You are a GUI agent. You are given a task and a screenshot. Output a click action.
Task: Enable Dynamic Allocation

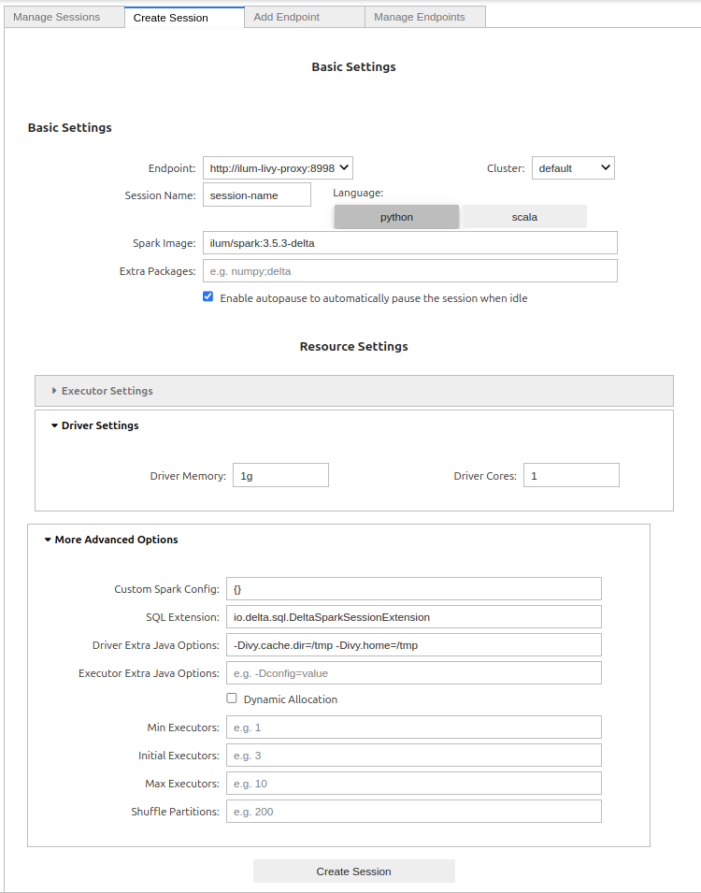[x=231, y=698]
